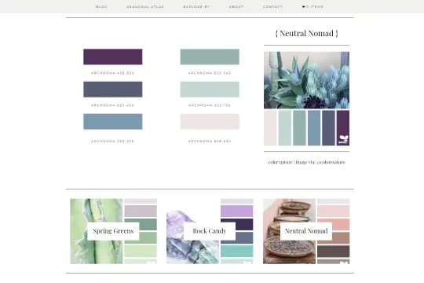Go to the Contact page

(x=272, y=6)
